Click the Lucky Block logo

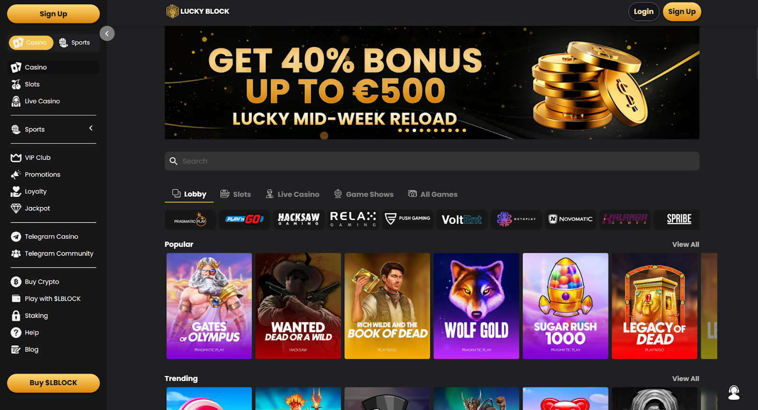pos(198,11)
